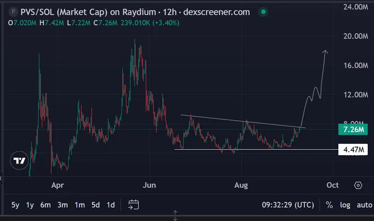Set time range to 1y
This screenshot has height=221, width=374.
30,205
